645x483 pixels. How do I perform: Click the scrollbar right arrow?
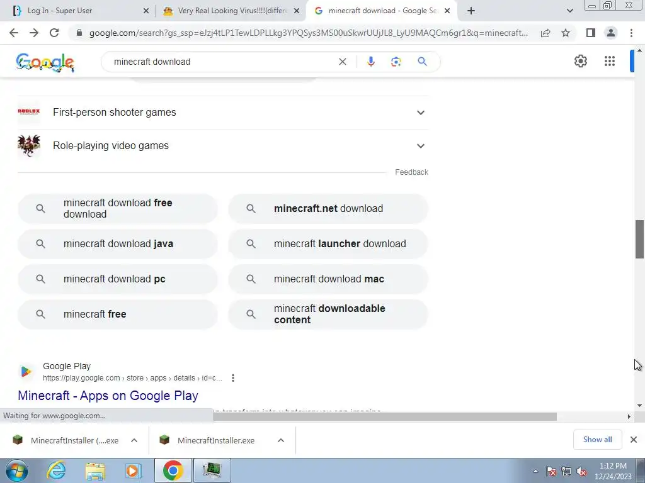pyautogui.click(x=629, y=416)
